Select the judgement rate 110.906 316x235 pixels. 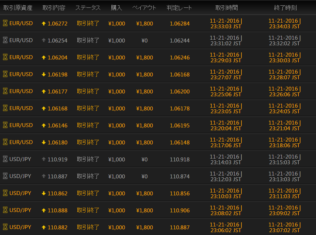(180, 210)
